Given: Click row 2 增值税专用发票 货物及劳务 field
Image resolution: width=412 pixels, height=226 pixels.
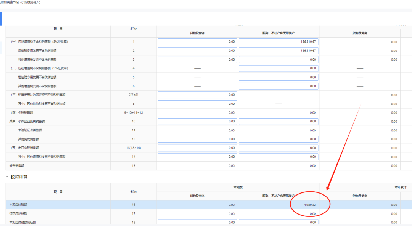Looking at the screenshot, I should point(197,51).
